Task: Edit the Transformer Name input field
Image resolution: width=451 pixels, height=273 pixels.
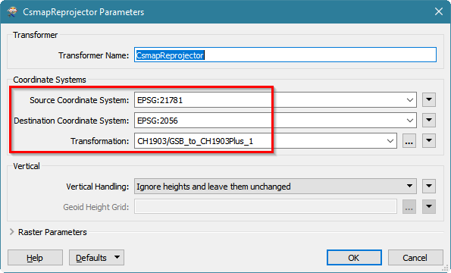Action: pyautogui.click(x=285, y=55)
